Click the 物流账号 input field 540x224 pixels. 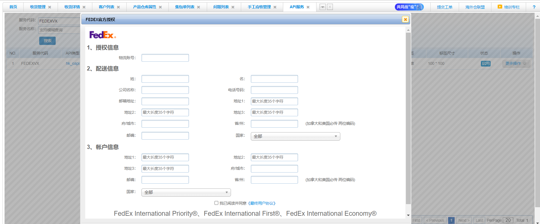click(x=165, y=58)
